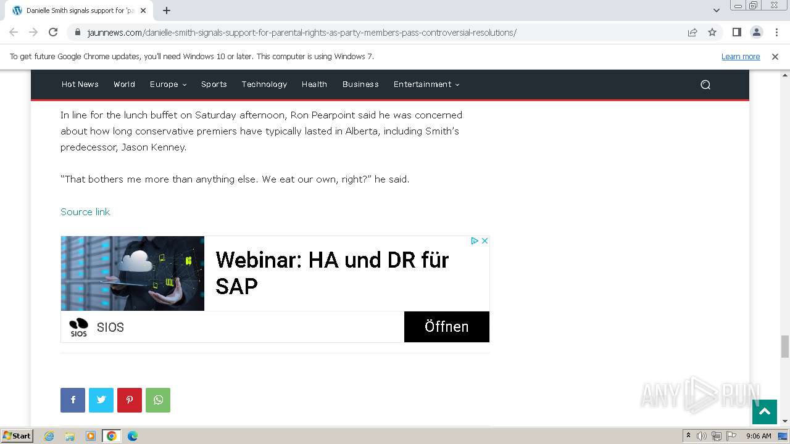Open the Sports section
790x444 pixels.
(x=214, y=84)
